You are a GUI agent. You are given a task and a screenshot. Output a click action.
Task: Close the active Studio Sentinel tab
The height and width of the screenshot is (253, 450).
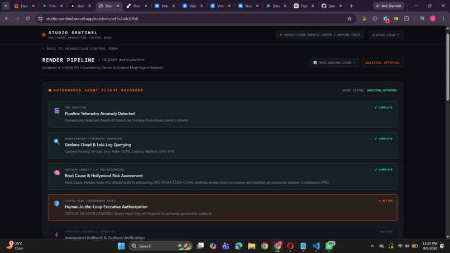[x=118, y=6]
